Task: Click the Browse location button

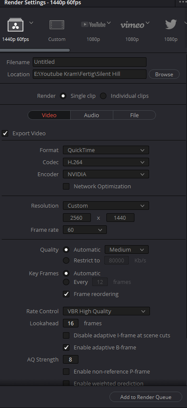Action: pos(164,74)
